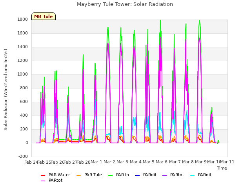Click the green PAR In legend swatch

111,175
